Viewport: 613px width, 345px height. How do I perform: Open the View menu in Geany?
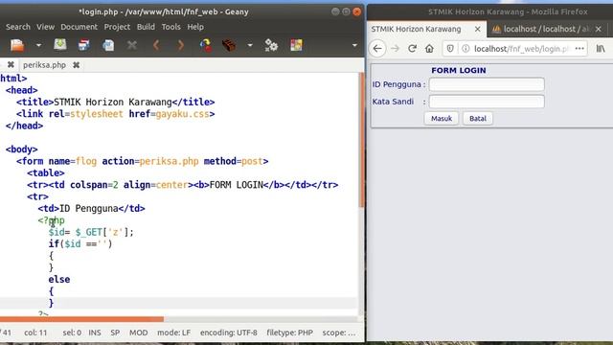coord(45,27)
